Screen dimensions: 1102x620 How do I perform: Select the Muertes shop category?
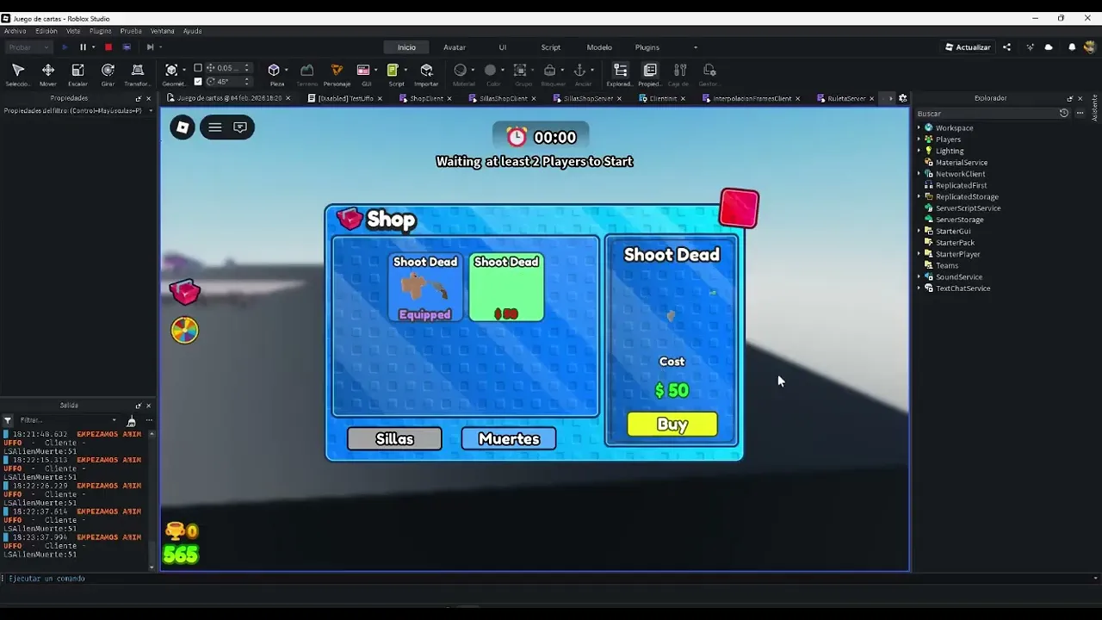[509, 439]
